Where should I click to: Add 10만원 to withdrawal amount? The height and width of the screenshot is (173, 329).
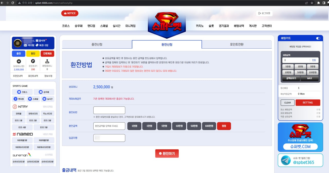click(x=179, y=126)
